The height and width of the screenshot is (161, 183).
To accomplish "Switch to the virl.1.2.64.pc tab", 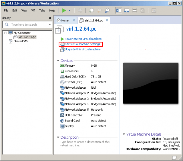I will 94,20.
